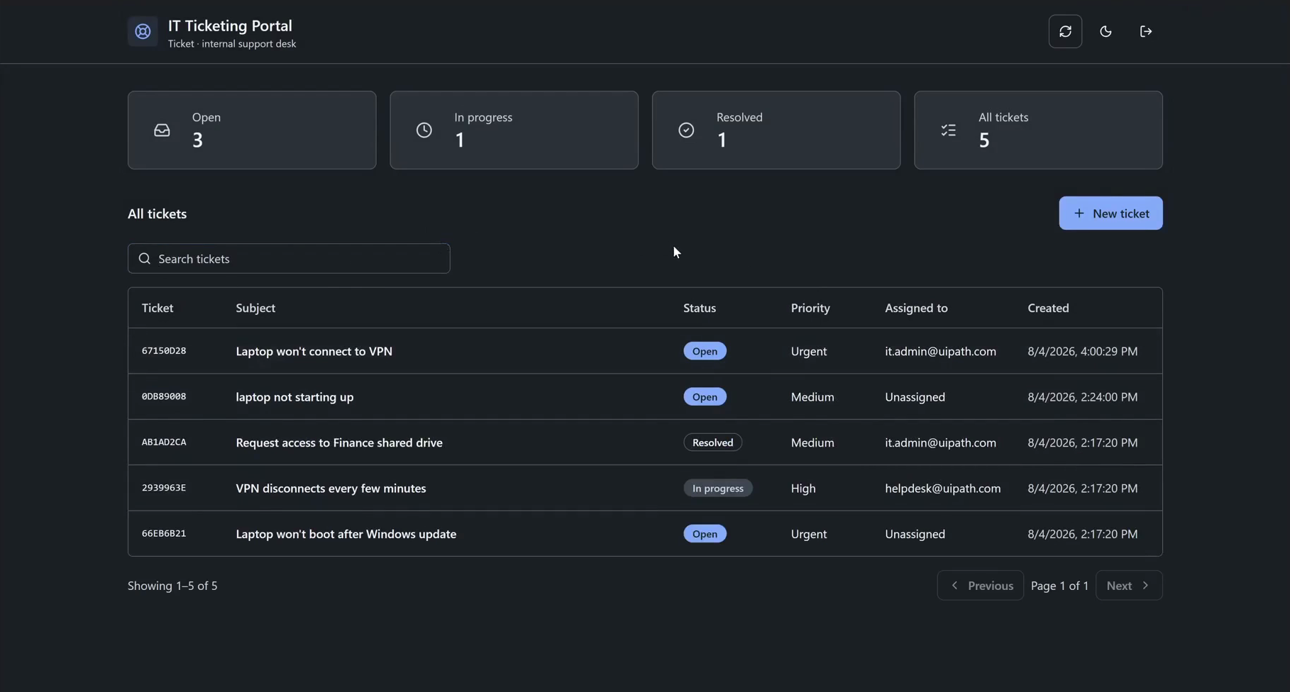
Task: Filter by Open tickets count label
Action: (x=206, y=117)
